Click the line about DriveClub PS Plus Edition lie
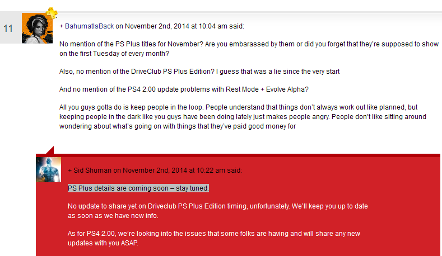This screenshot has height=256, width=442. pyautogui.click(x=199, y=72)
